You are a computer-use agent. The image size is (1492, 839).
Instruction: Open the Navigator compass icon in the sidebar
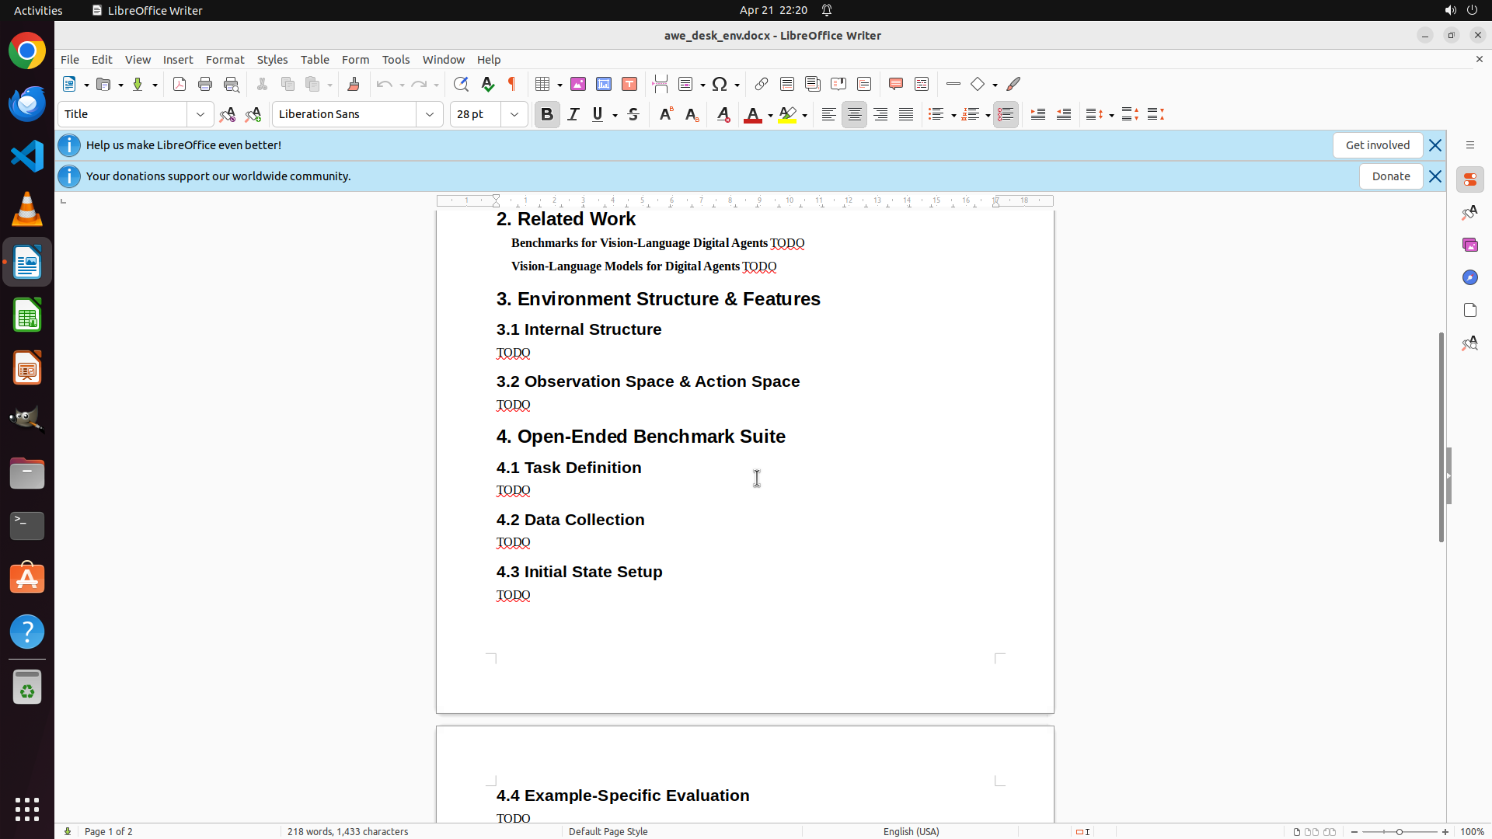point(1469,277)
